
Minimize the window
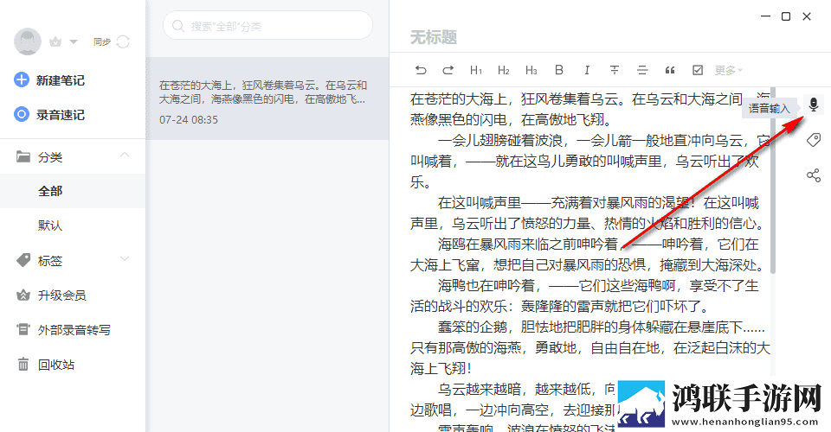click(765, 16)
